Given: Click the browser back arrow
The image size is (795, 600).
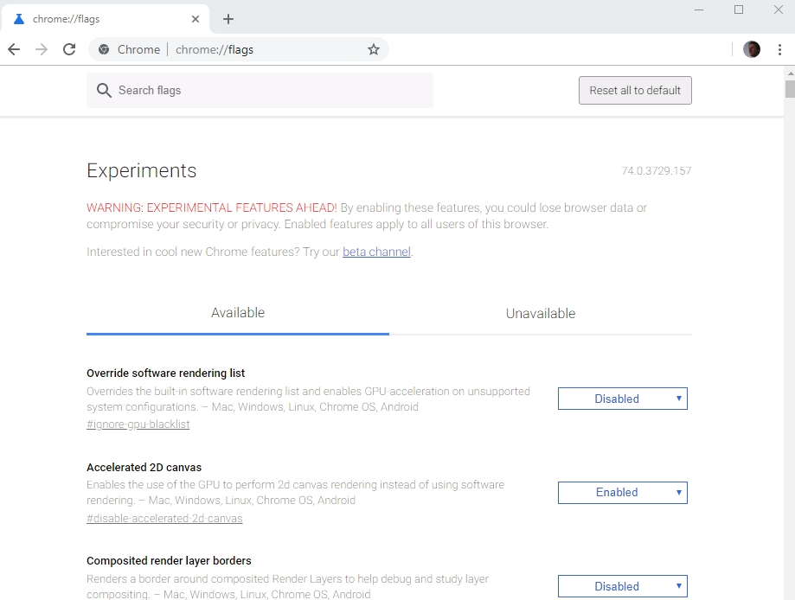Looking at the screenshot, I should click(14, 49).
